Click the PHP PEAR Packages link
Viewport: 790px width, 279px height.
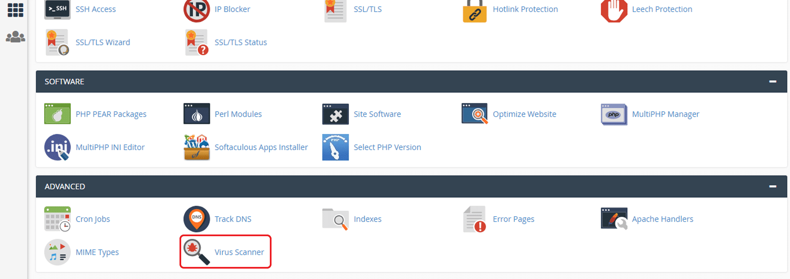pyautogui.click(x=111, y=114)
